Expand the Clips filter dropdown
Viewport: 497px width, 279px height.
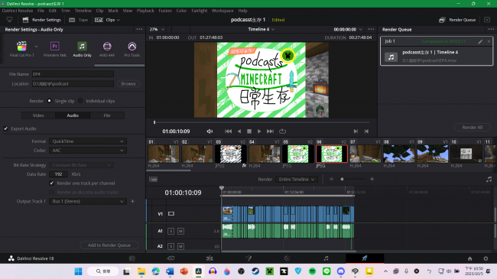coord(108,20)
